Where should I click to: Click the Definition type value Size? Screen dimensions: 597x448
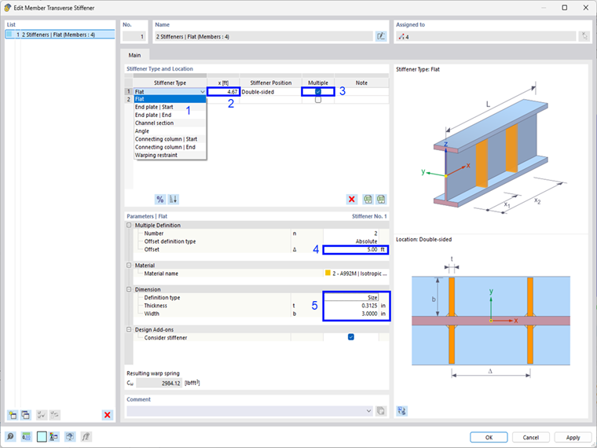351,298
